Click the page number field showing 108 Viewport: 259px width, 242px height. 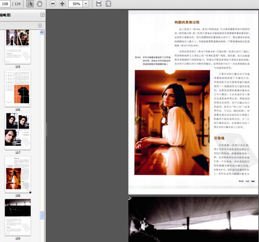(5, 3)
